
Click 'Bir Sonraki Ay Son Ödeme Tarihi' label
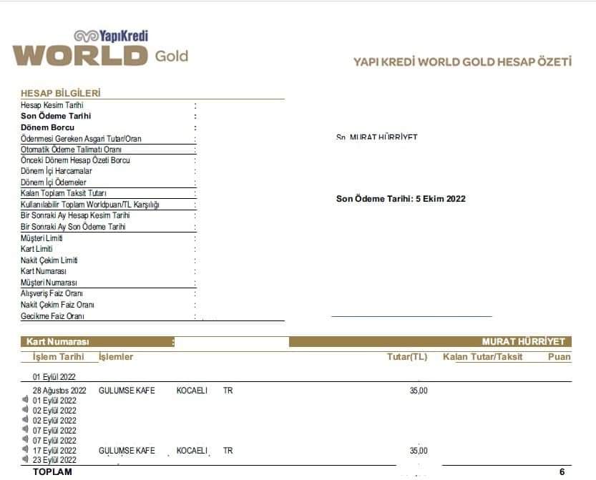tap(73, 227)
